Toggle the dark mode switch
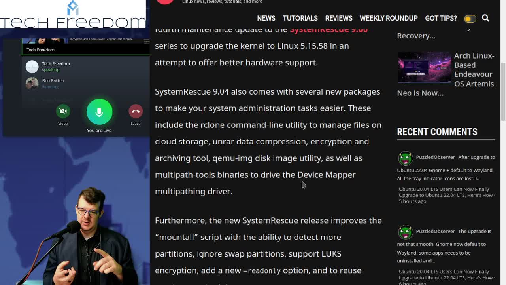 coord(470,19)
